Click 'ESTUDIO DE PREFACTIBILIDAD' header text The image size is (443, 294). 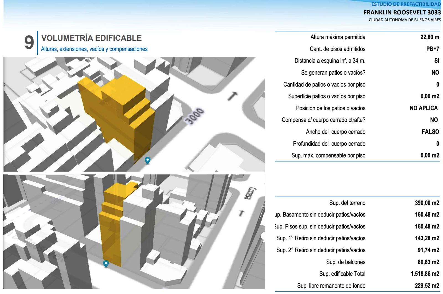click(406, 4)
